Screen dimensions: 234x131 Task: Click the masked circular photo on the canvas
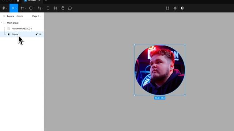160,70
